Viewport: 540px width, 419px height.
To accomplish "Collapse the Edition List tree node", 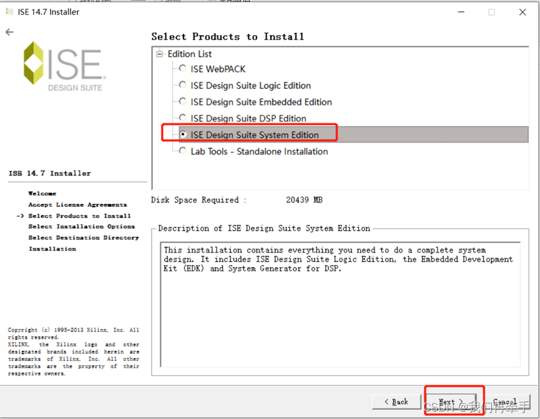I will (x=159, y=54).
